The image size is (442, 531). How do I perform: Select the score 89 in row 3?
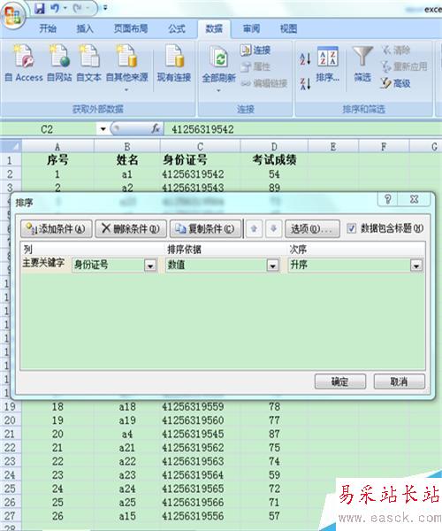click(274, 188)
